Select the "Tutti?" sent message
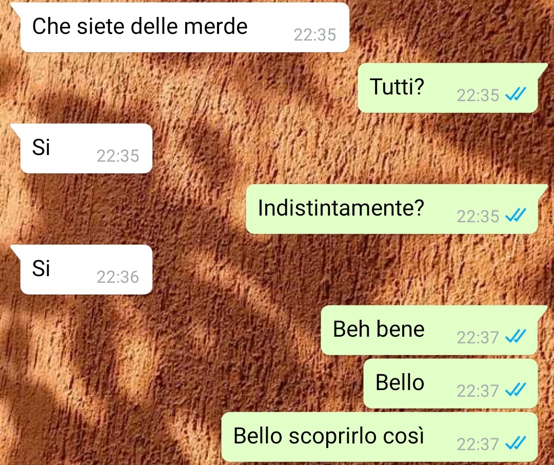Screen dimensions: 554x465 [448, 88]
